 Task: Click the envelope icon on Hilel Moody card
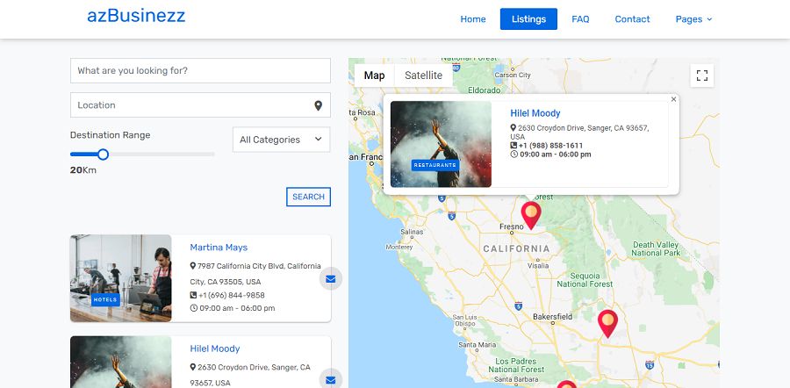(x=331, y=379)
